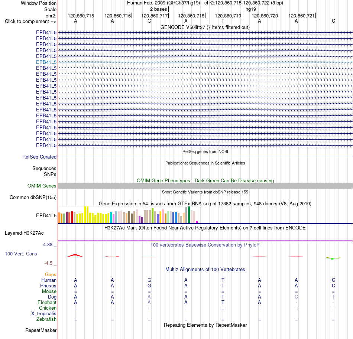The width and height of the screenshot is (353, 339).
Task: Click the "chr2:" ruler label
Action: click(51, 16)
